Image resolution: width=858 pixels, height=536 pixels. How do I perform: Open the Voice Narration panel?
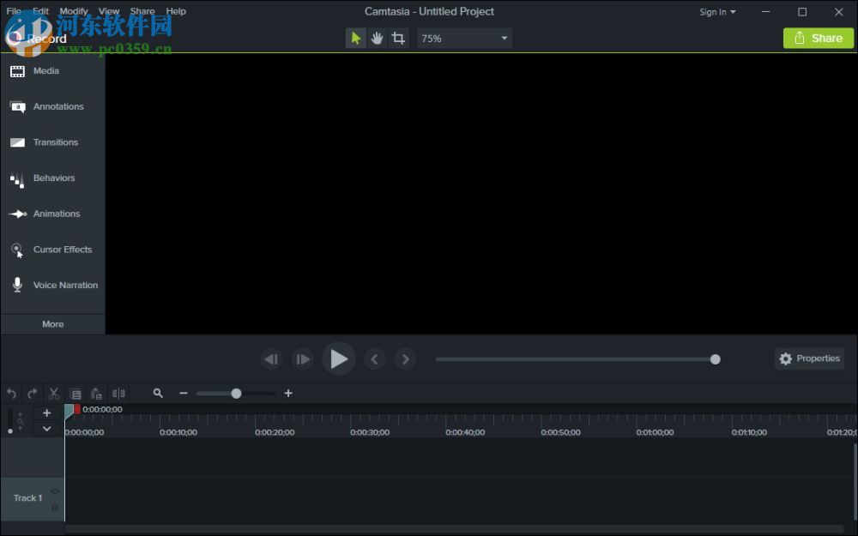[x=52, y=286]
